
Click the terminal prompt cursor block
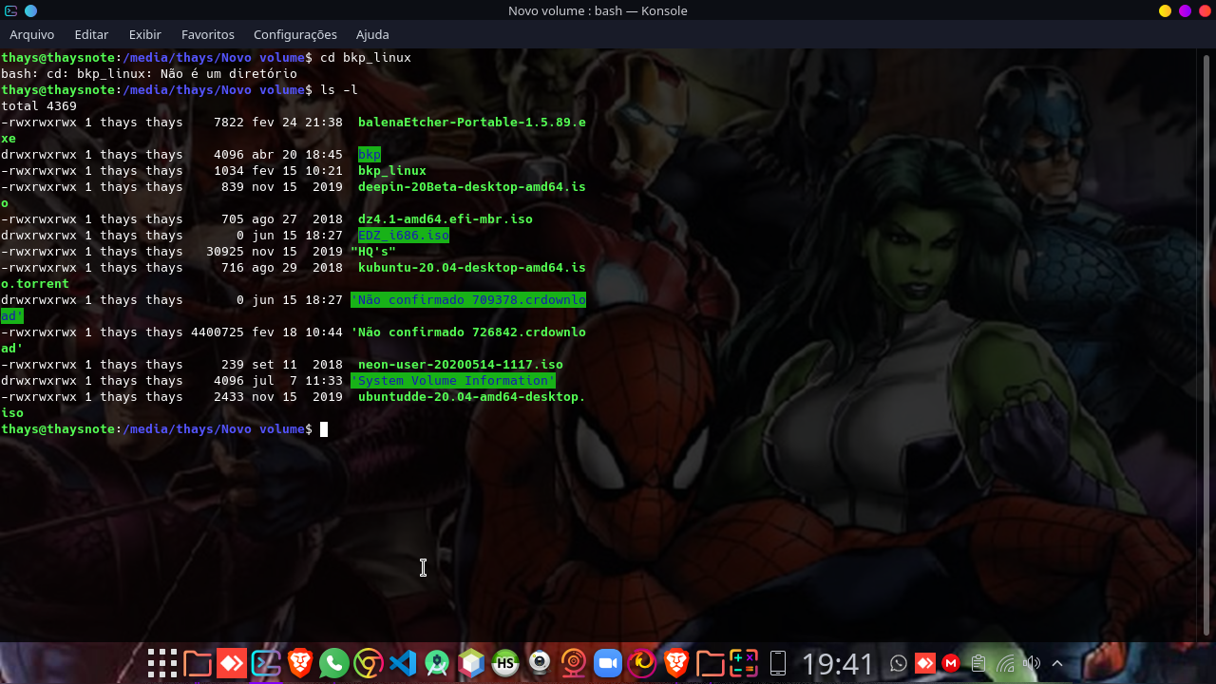pyautogui.click(x=324, y=429)
